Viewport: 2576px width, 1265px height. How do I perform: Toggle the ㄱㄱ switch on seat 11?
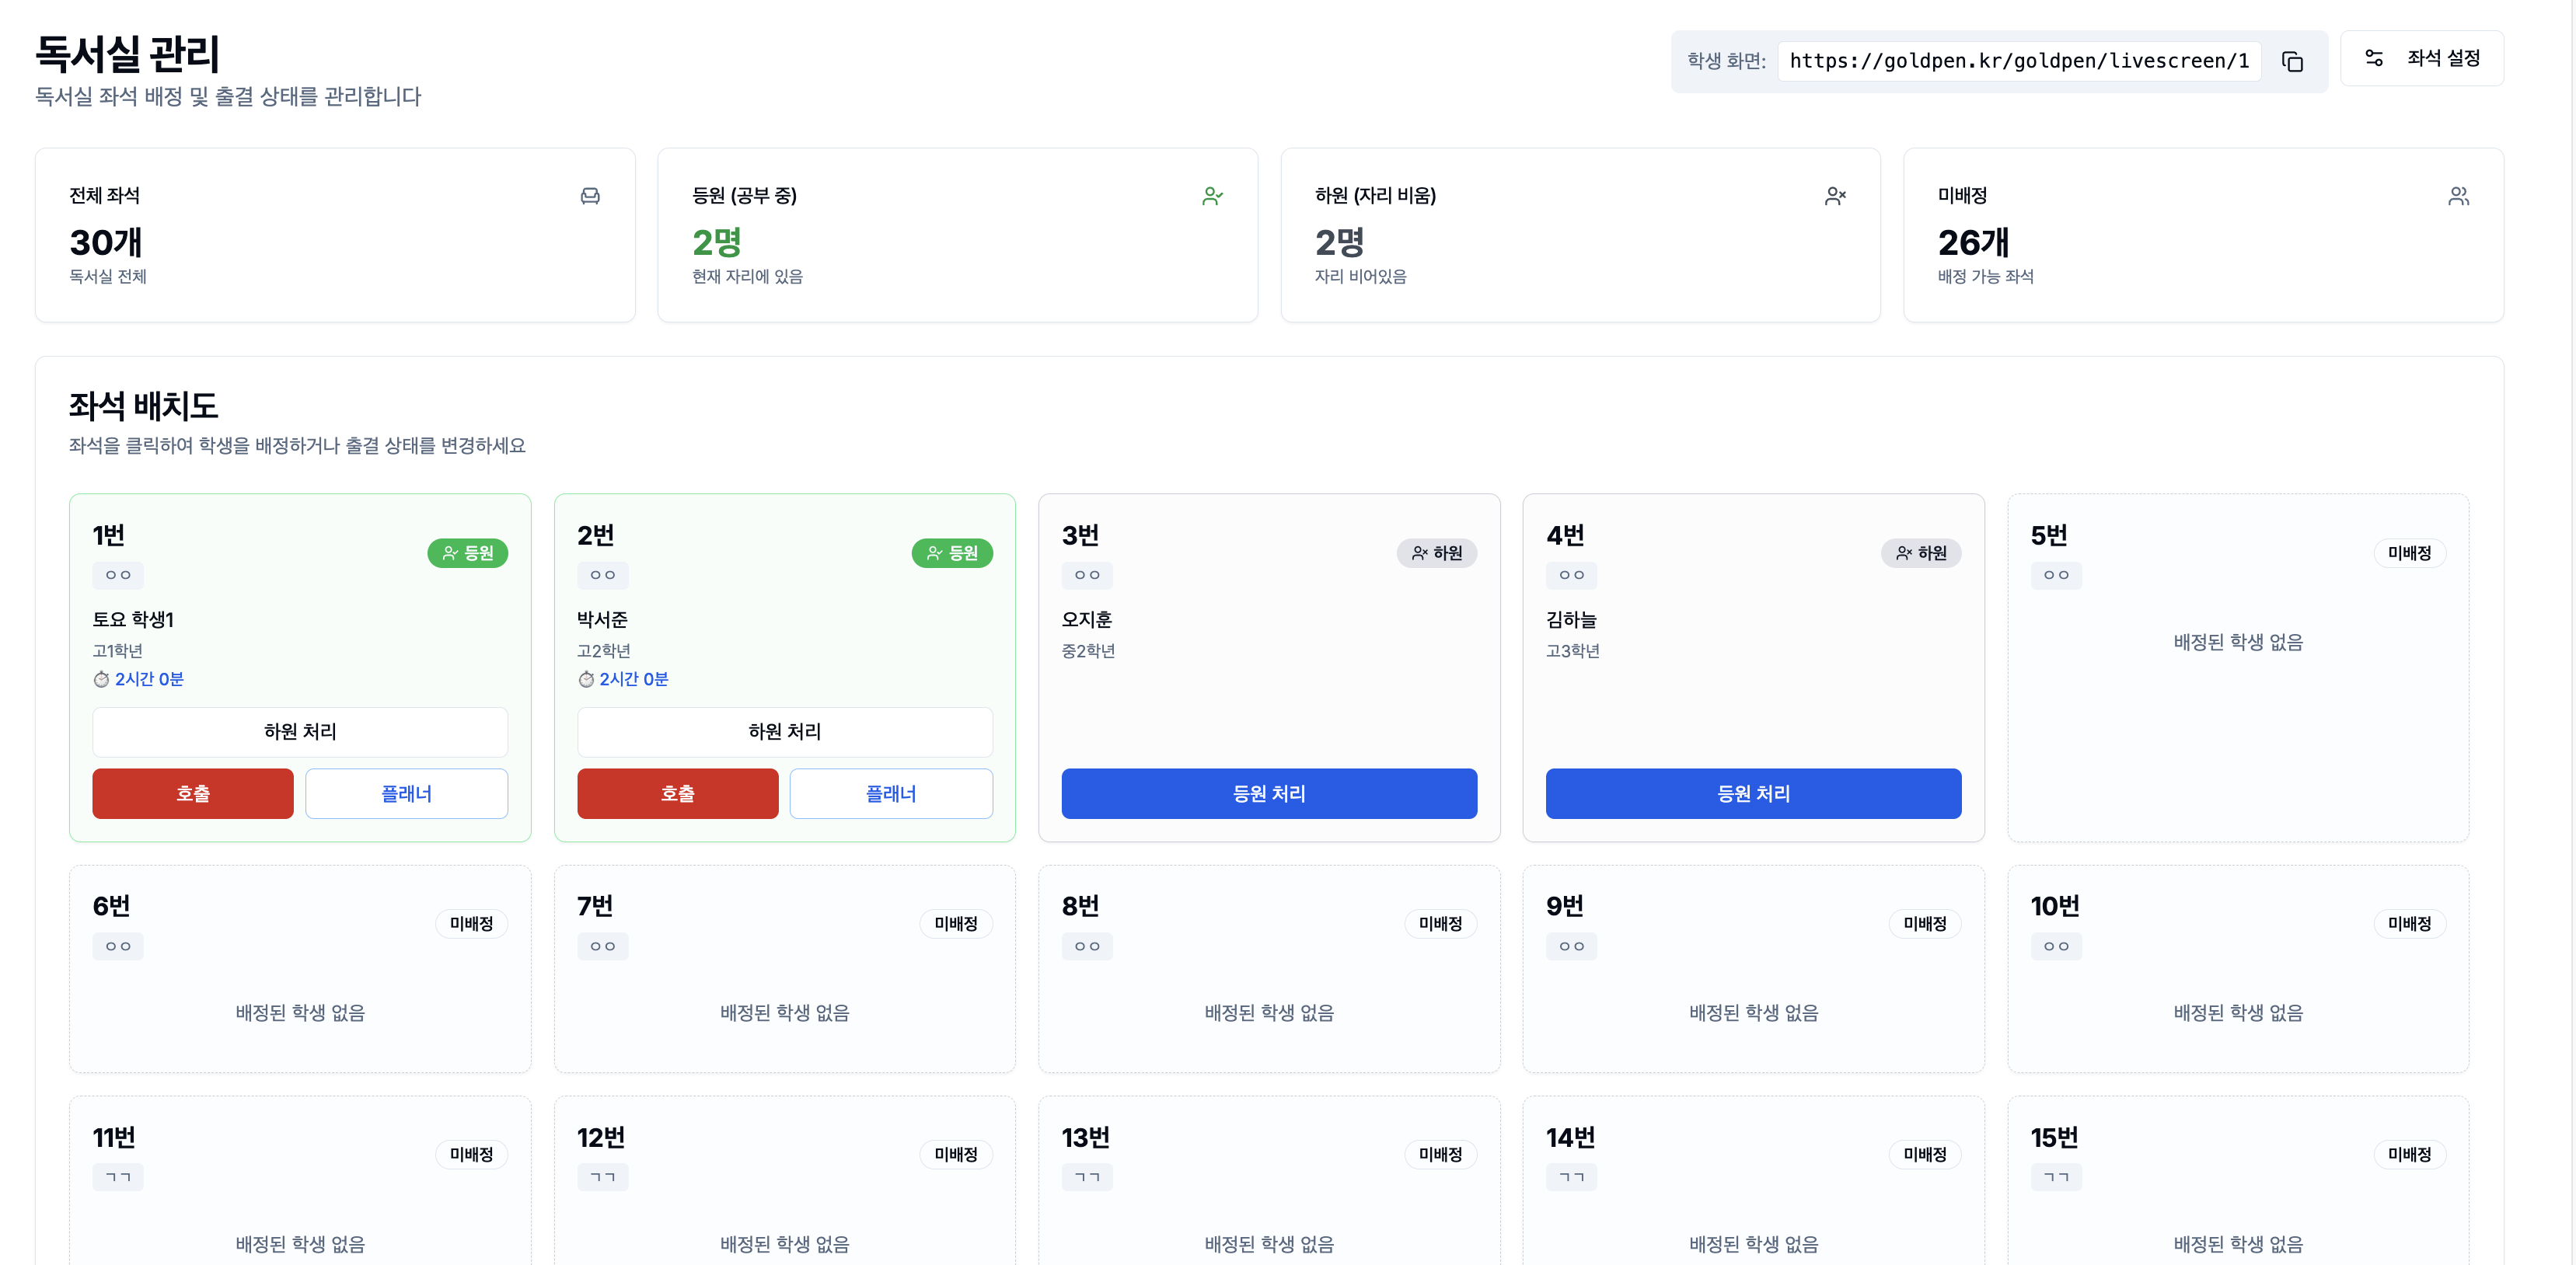pos(117,1177)
